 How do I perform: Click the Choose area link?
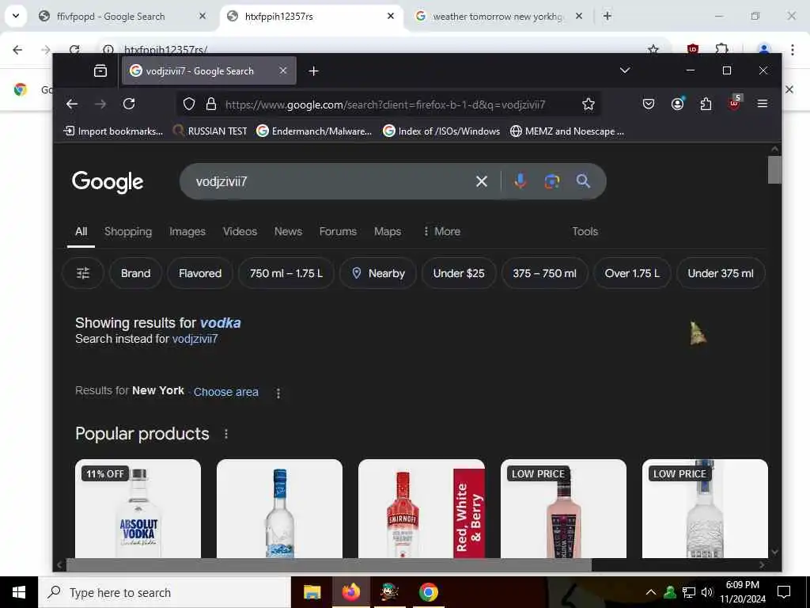coord(225,392)
